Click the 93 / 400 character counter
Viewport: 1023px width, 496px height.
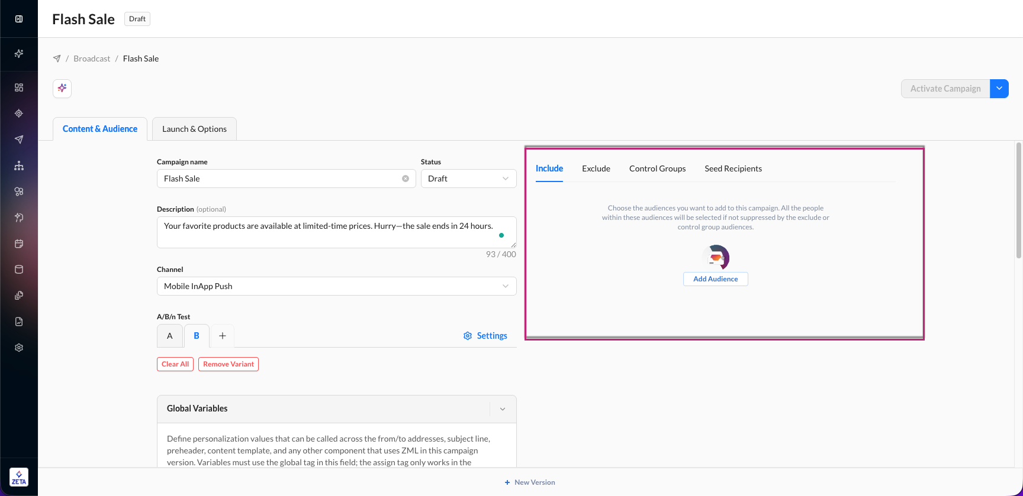[501, 254]
